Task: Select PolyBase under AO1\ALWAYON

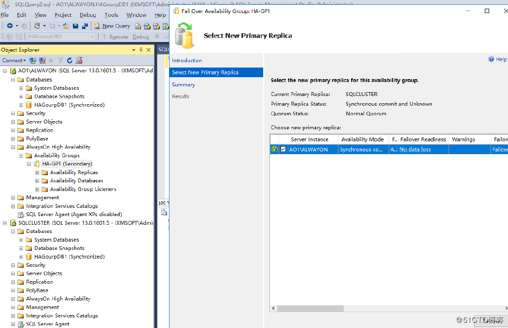Action: click(37, 138)
